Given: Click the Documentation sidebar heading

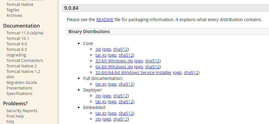Looking at the screenshot, I should [x=21, y=26].
